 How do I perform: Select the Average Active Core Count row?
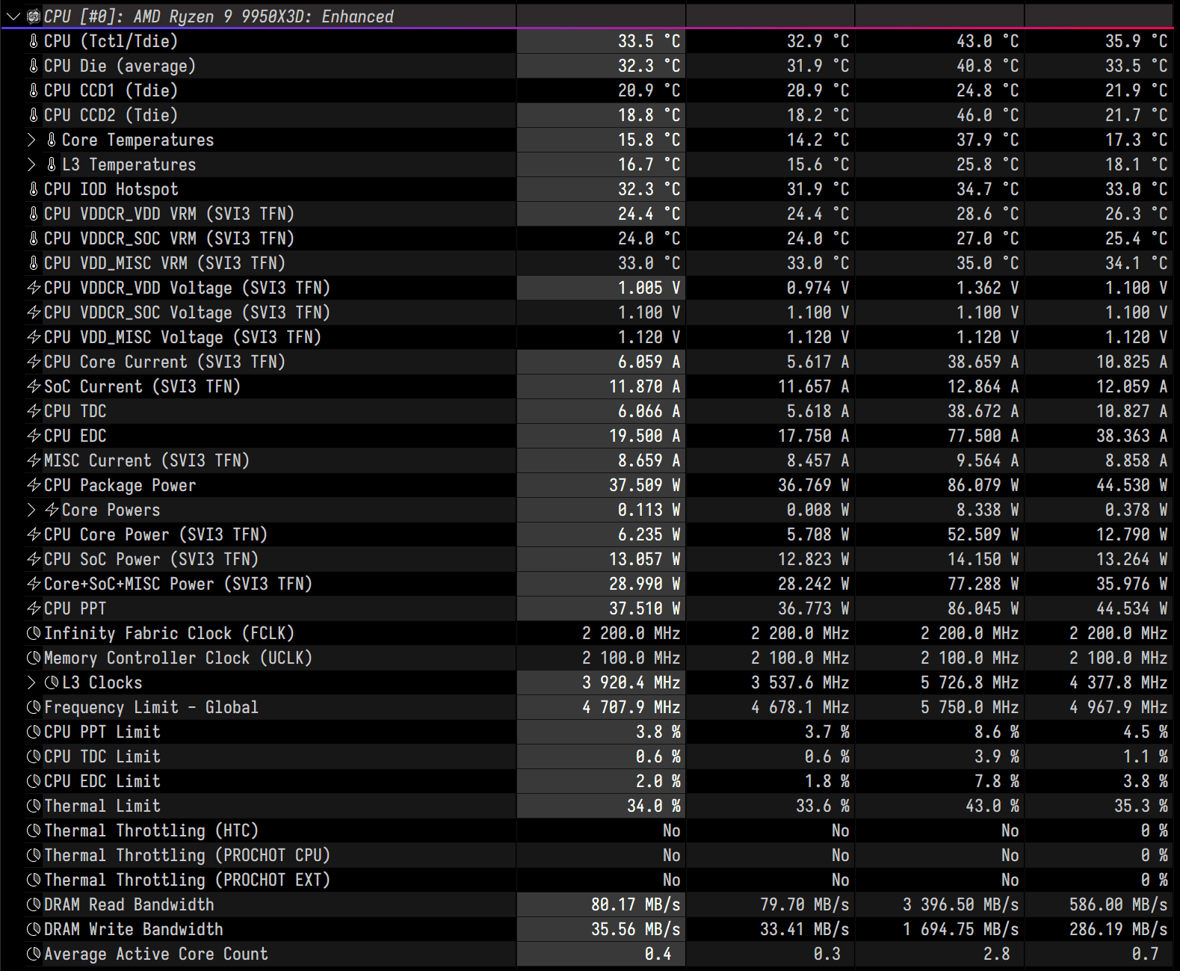point(155,954)
